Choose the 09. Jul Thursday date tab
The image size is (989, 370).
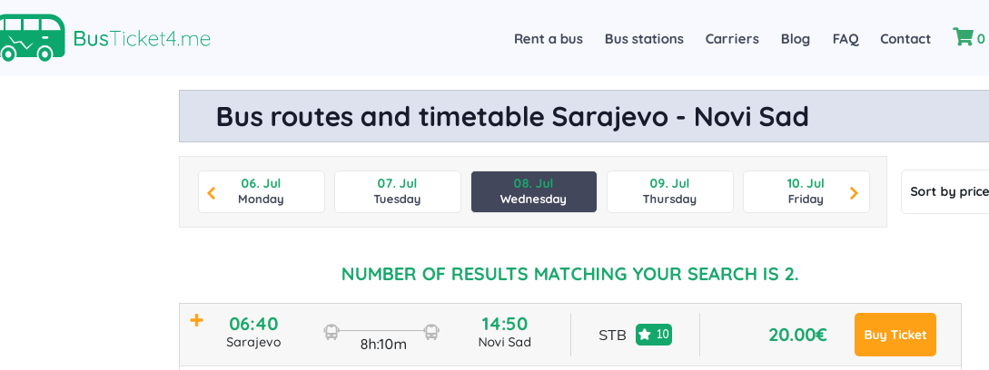tap(669, 191)
